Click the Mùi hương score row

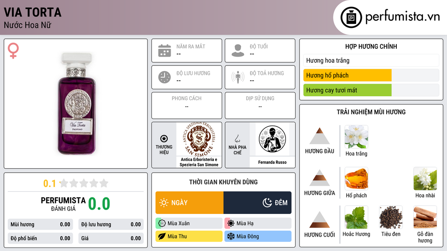[41, 224]
